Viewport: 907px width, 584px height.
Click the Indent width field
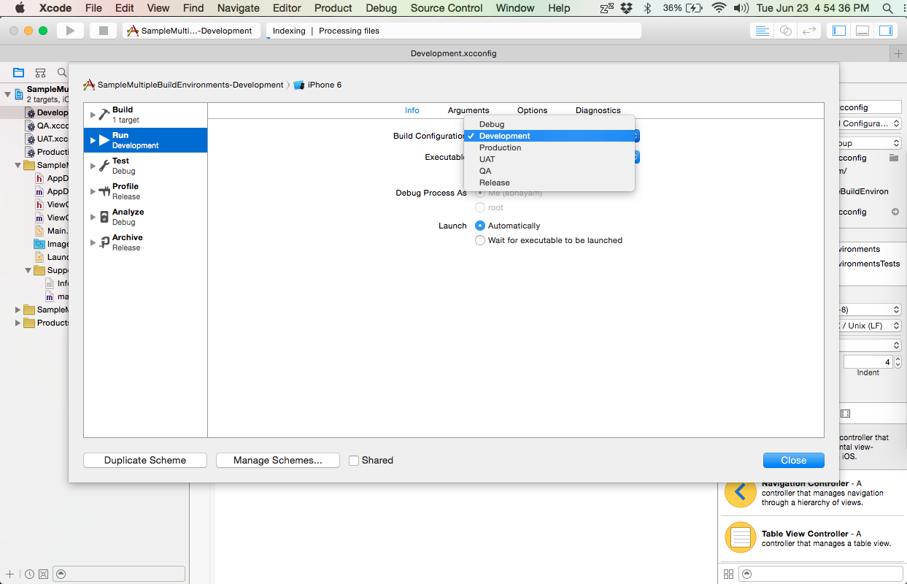coord(868,362)
